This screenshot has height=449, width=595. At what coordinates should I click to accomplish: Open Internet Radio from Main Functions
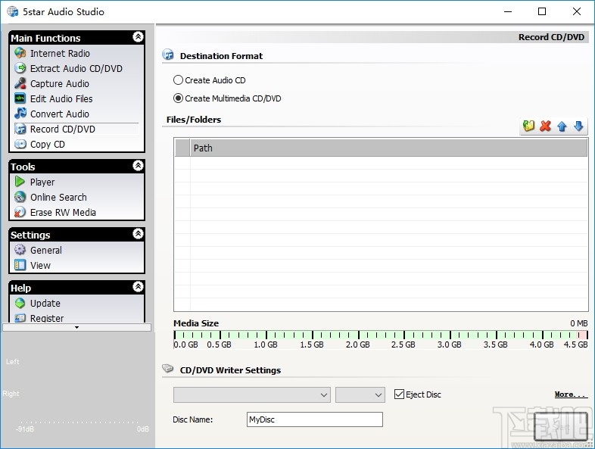(x=60, y=53)
